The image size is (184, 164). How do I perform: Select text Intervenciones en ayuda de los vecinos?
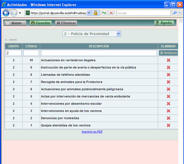71,111
